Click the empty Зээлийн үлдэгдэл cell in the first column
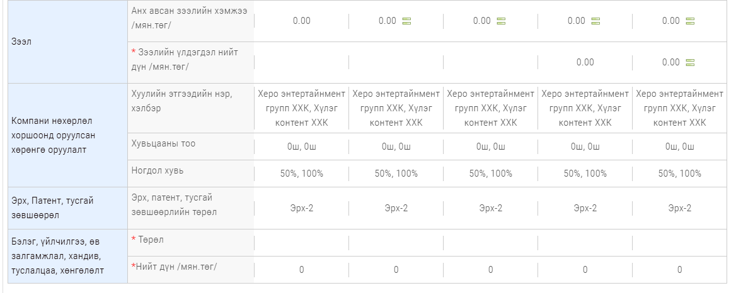 [x=301, y=62]
